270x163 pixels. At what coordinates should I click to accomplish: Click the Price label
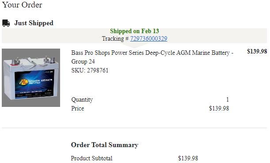(78, 108)
